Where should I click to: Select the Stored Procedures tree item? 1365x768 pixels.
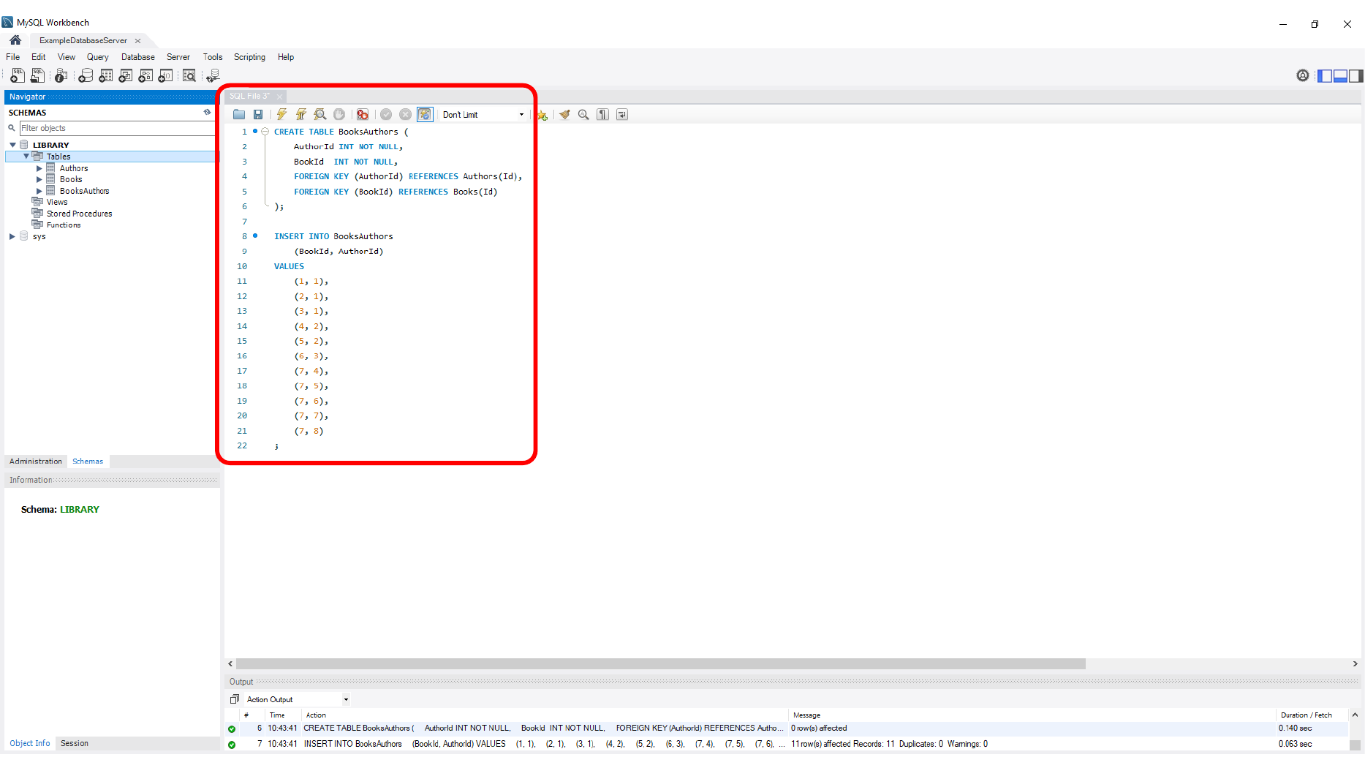tap(79, 214)
